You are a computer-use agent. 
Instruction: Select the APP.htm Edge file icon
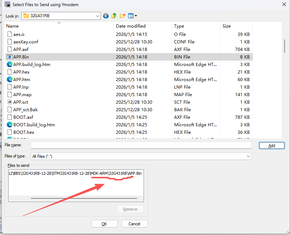(x=10, y=80)
